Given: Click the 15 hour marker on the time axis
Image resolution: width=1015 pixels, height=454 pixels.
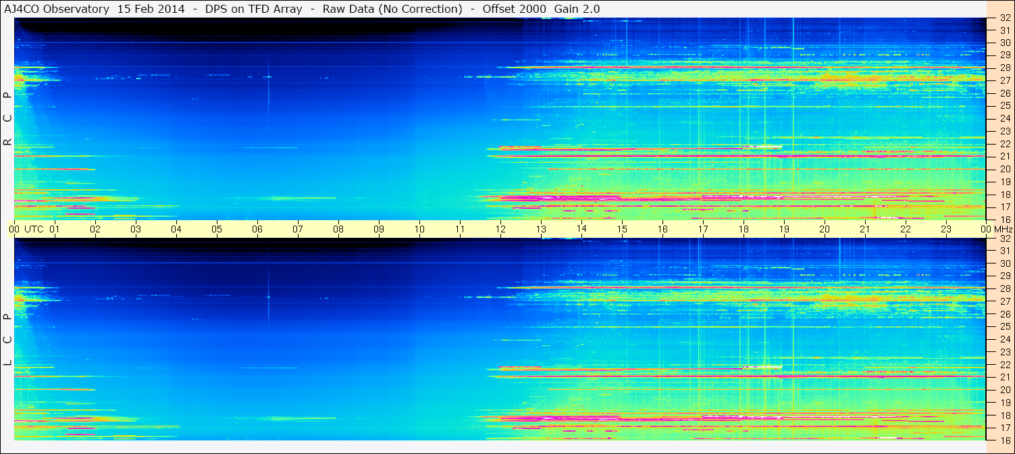Looking at the screenshot, I should pyautogui.click(x=622, y=229).
